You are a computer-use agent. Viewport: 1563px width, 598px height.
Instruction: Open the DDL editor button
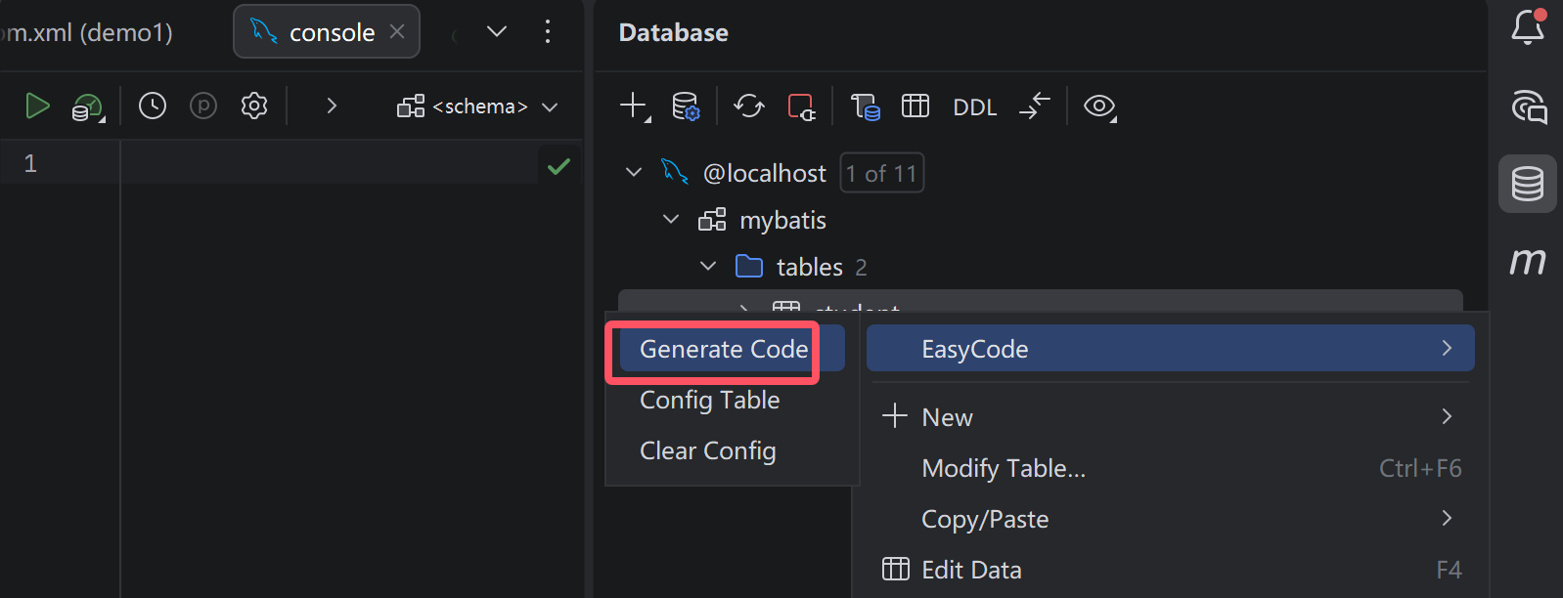(x=974, y=107)
